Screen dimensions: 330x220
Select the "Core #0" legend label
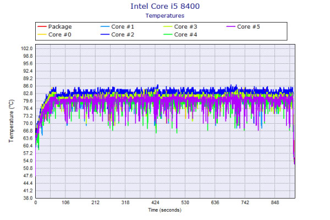click(x=60, y=35)
